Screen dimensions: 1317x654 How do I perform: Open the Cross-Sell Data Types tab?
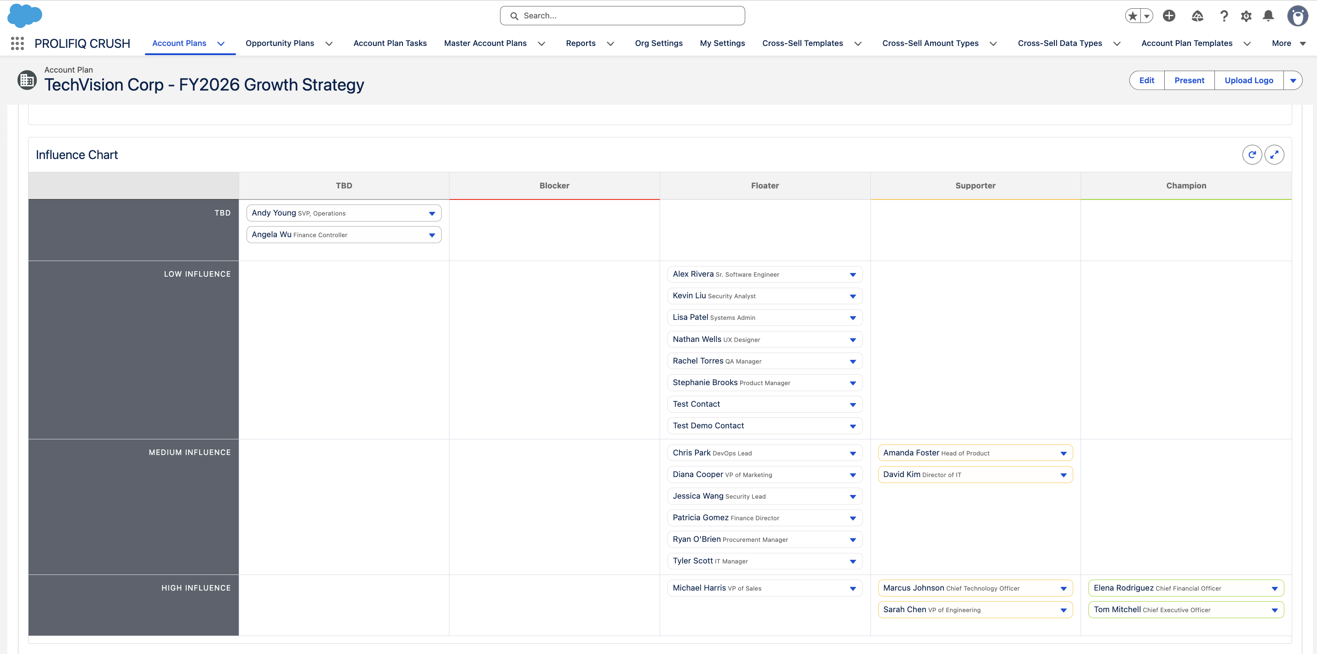(1060, 43)
